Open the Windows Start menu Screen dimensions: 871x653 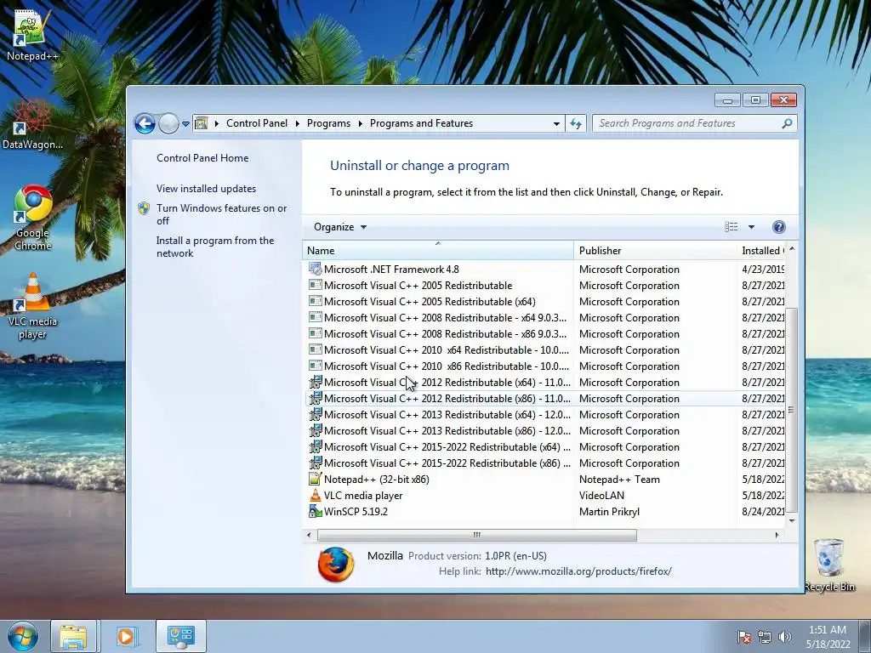point(22,636)
